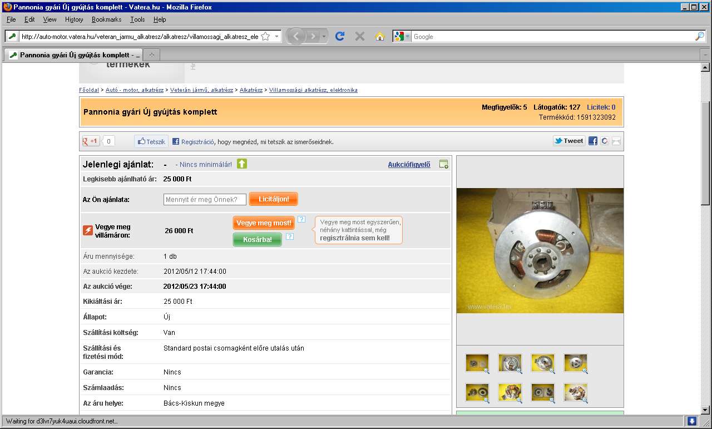Open the History menu
Image resolution: width=712 pixels, height=429 pixels.
[74, 19]
